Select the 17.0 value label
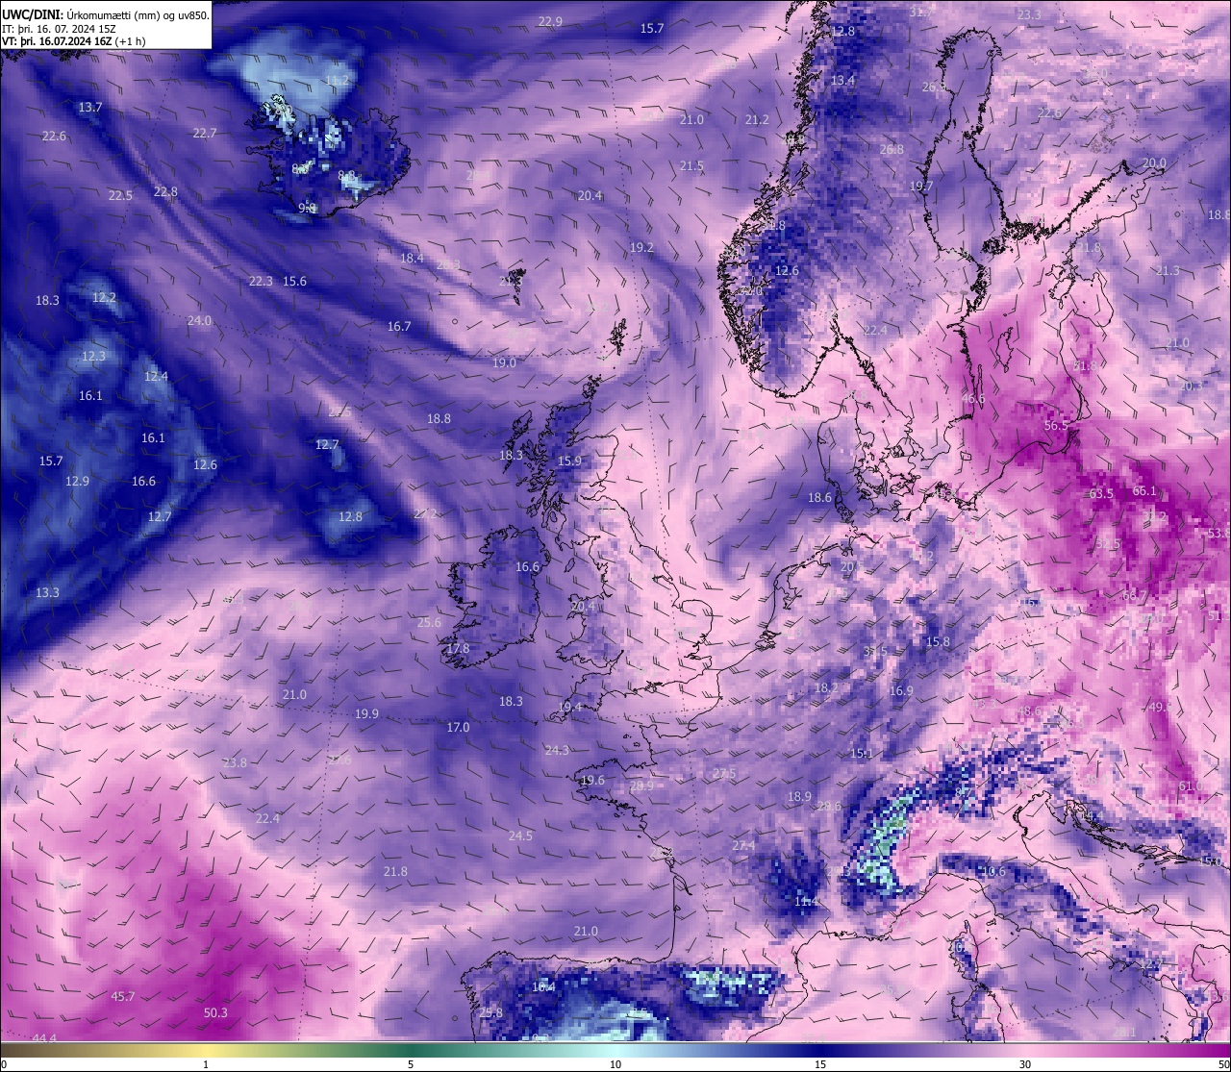Image resolution: width=1231 pixels, height=1072 pixels. [458, 727]
